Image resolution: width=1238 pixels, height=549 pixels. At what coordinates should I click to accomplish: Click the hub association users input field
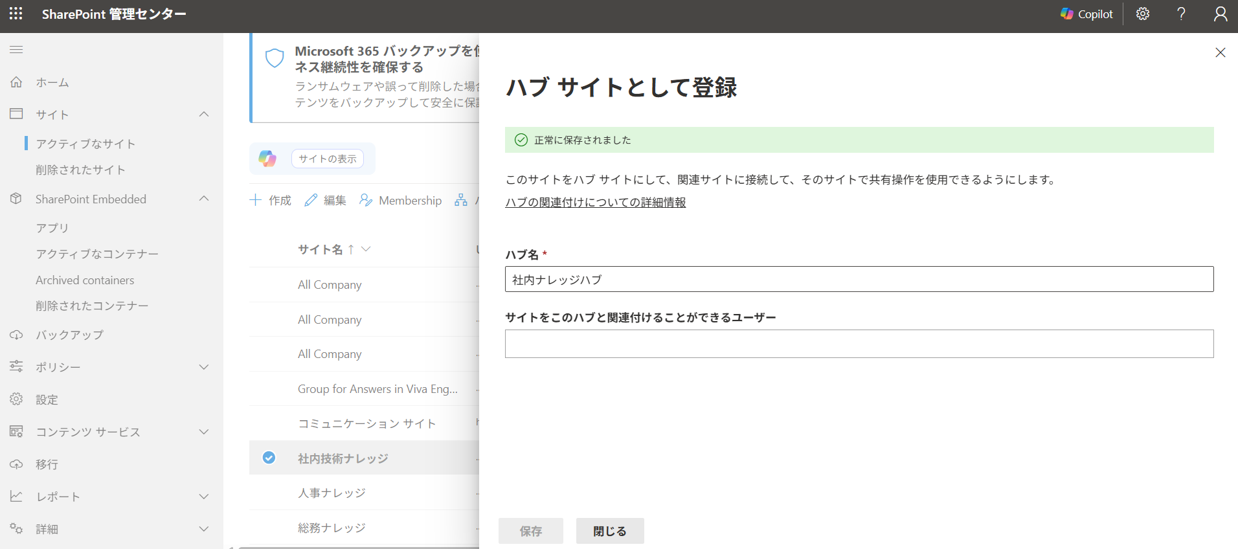pos(859,344)
